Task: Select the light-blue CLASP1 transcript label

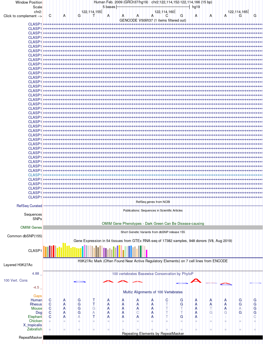Action: click(x=35, y=175)
